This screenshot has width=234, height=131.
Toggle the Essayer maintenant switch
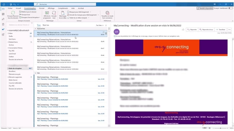pos(231,8)
